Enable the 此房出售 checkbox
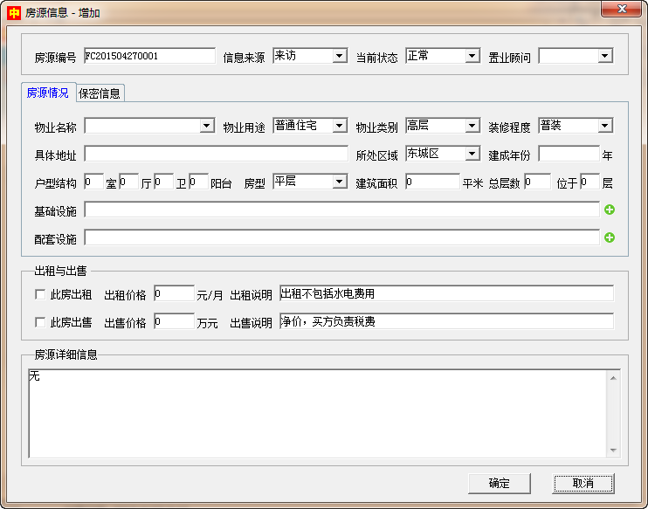Screen dimensions: 648x509 (x=40, y=322)
